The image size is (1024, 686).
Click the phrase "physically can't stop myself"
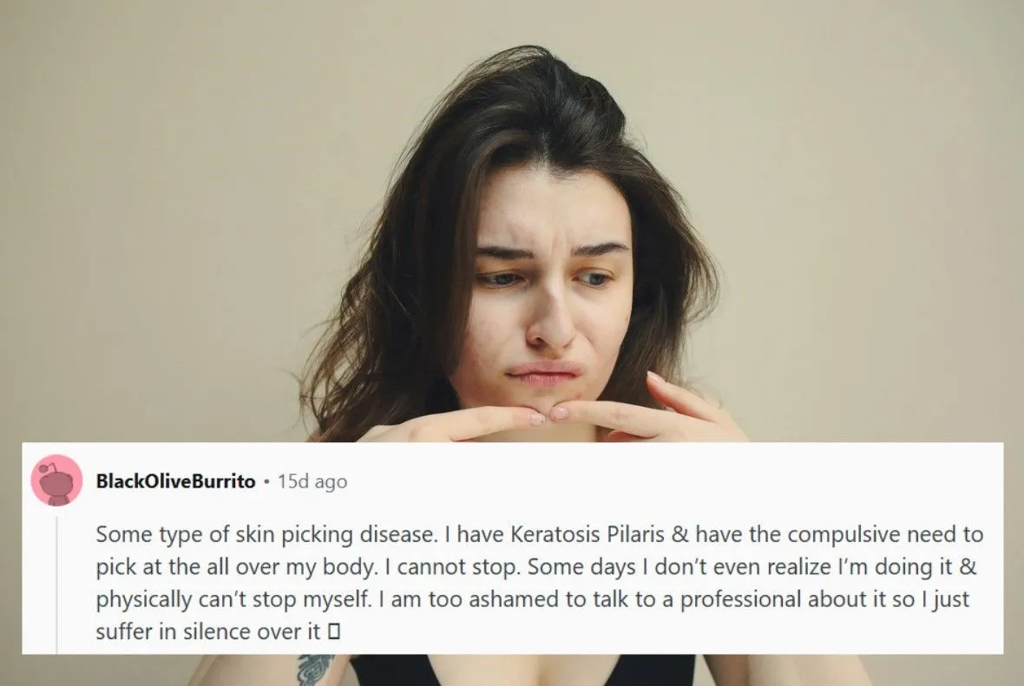pyautogui.click(x=231, y=599)
